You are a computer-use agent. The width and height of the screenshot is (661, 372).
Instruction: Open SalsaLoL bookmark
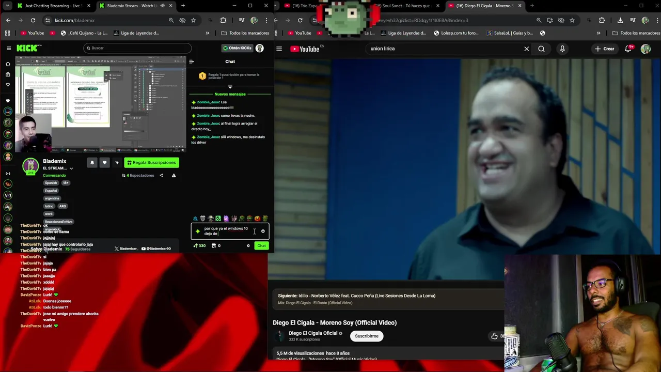[510, 33]
